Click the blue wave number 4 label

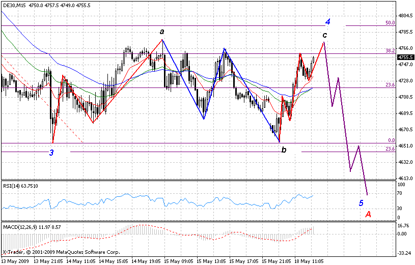(x=328, y=22)
